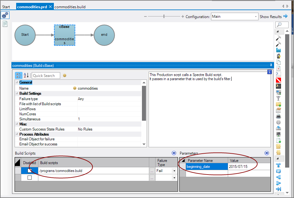This screenshot has height=198, width=294.
Task: Pin the commodities (Build cBase) panel
Action: [271, 65]
